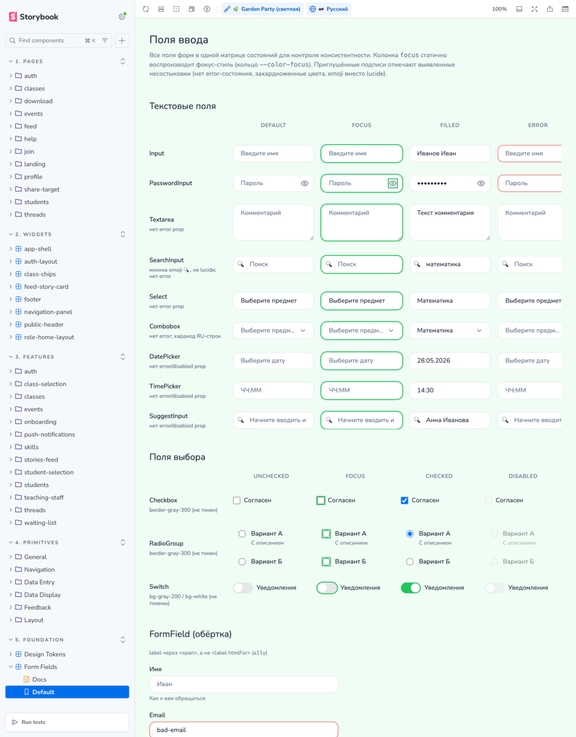The width and height of the screenshot is (576, 737).
Task: Open the default Combobox Выберите предм... dropdown
Action: pyautogui.click(x=273, y=330)
